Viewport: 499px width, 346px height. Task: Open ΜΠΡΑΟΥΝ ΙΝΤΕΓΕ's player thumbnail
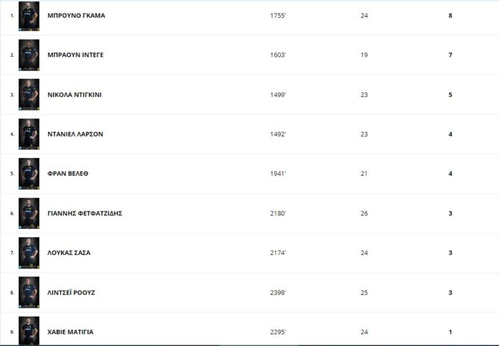29,55
